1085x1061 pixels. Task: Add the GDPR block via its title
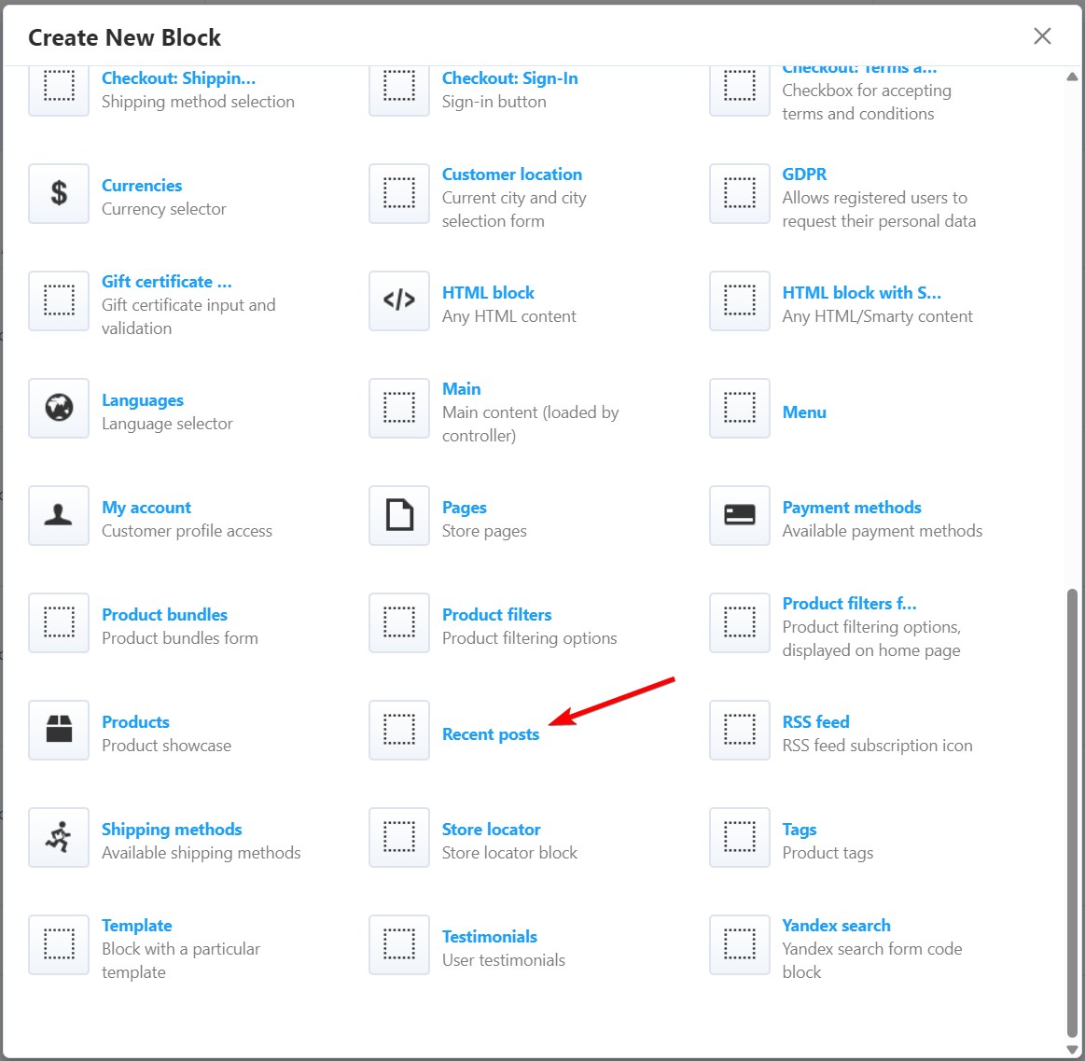pyautogui.click(x=804, y=174)
